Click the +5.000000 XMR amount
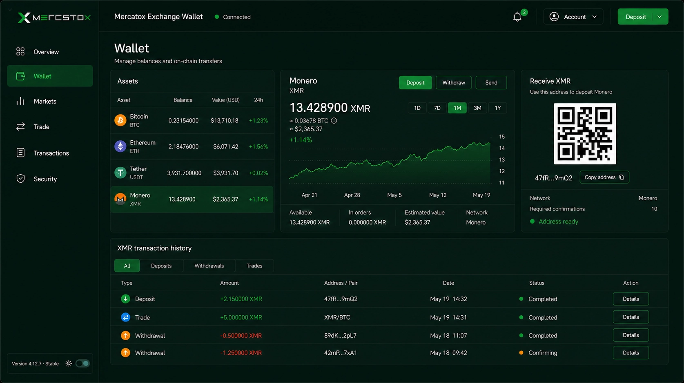Screen dimensions: 684x383 tap(241, 317)
